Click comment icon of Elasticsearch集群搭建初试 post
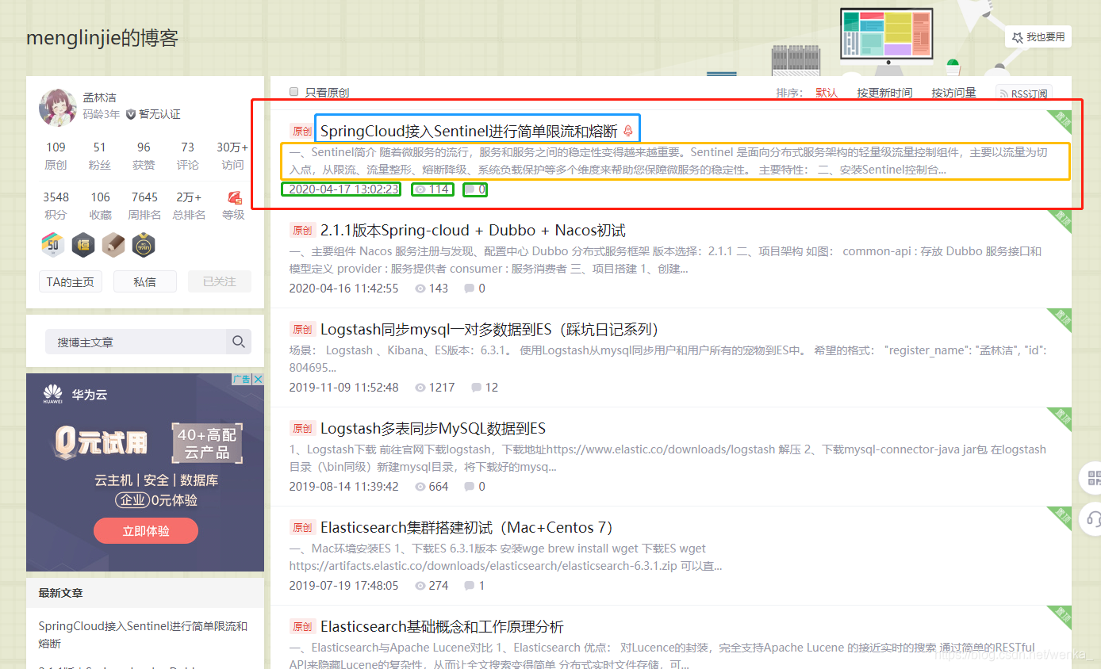Screen dimensions: 1101x669 [470, 586]
